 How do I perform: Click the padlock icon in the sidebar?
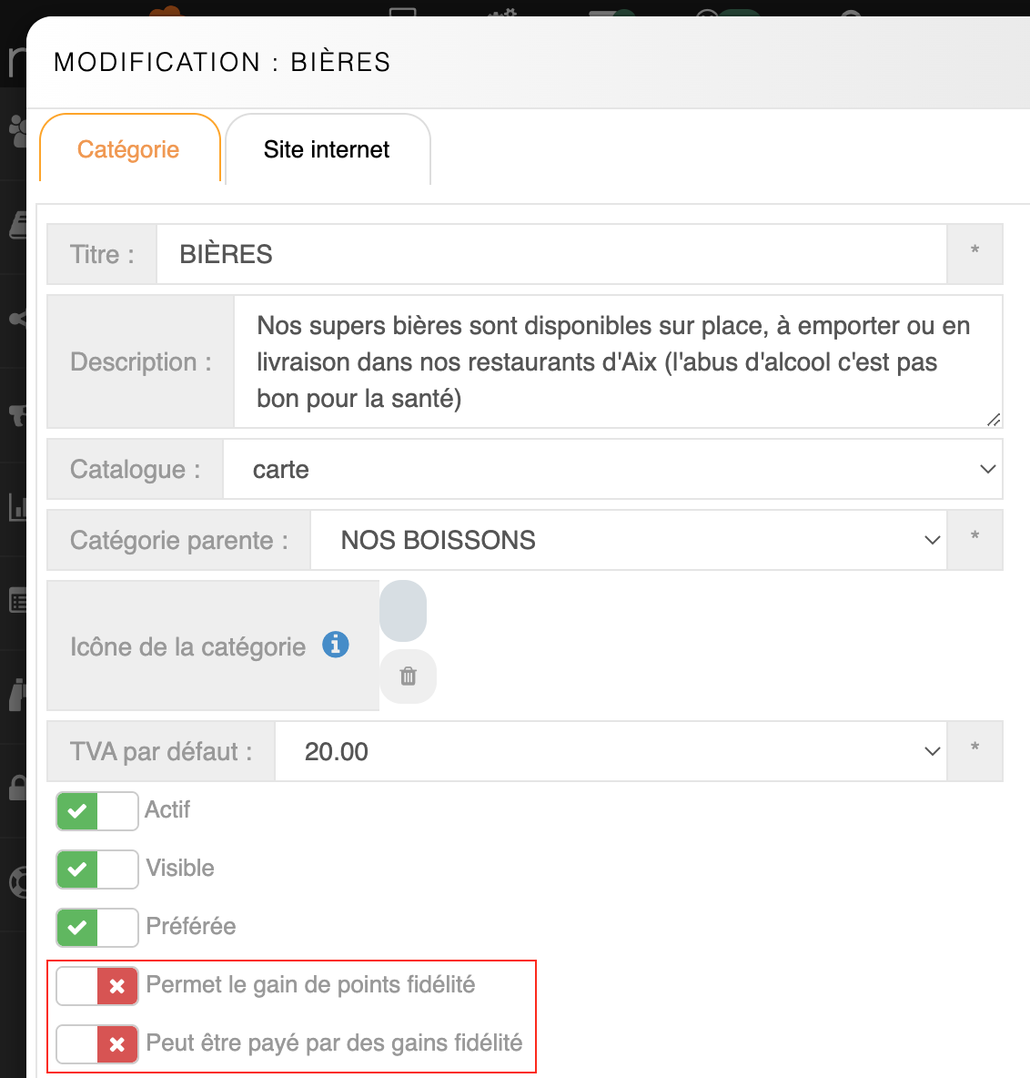tap(15, 788)
